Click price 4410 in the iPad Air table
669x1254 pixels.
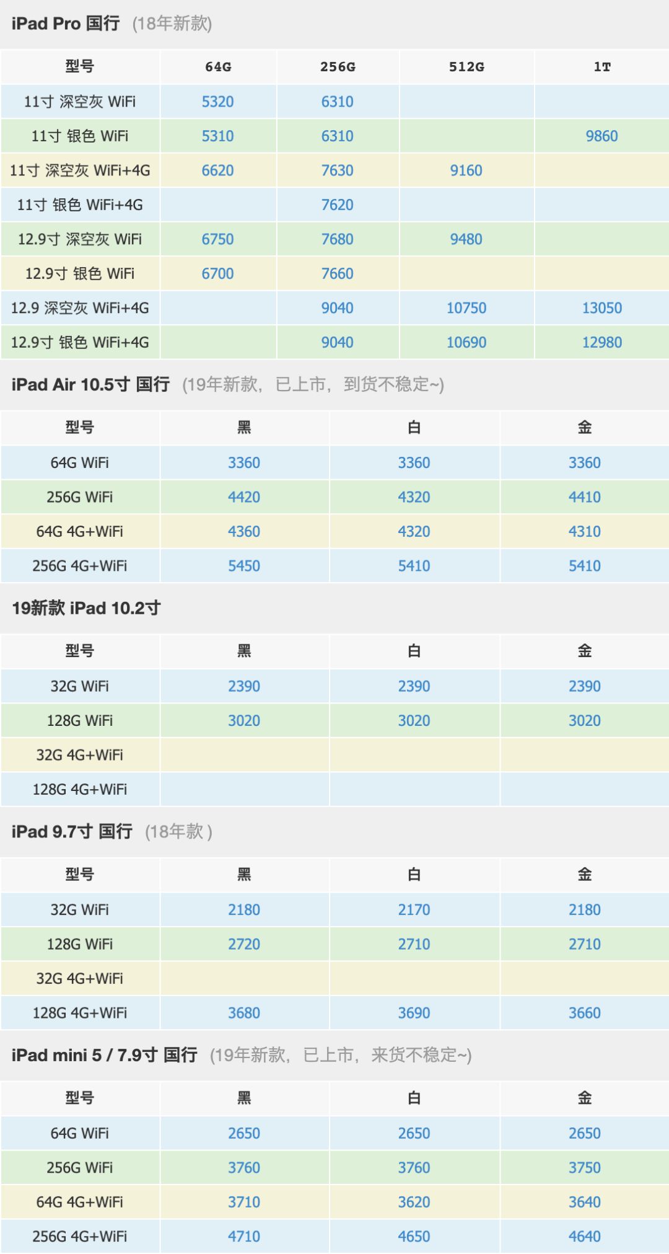pos(585,497)
